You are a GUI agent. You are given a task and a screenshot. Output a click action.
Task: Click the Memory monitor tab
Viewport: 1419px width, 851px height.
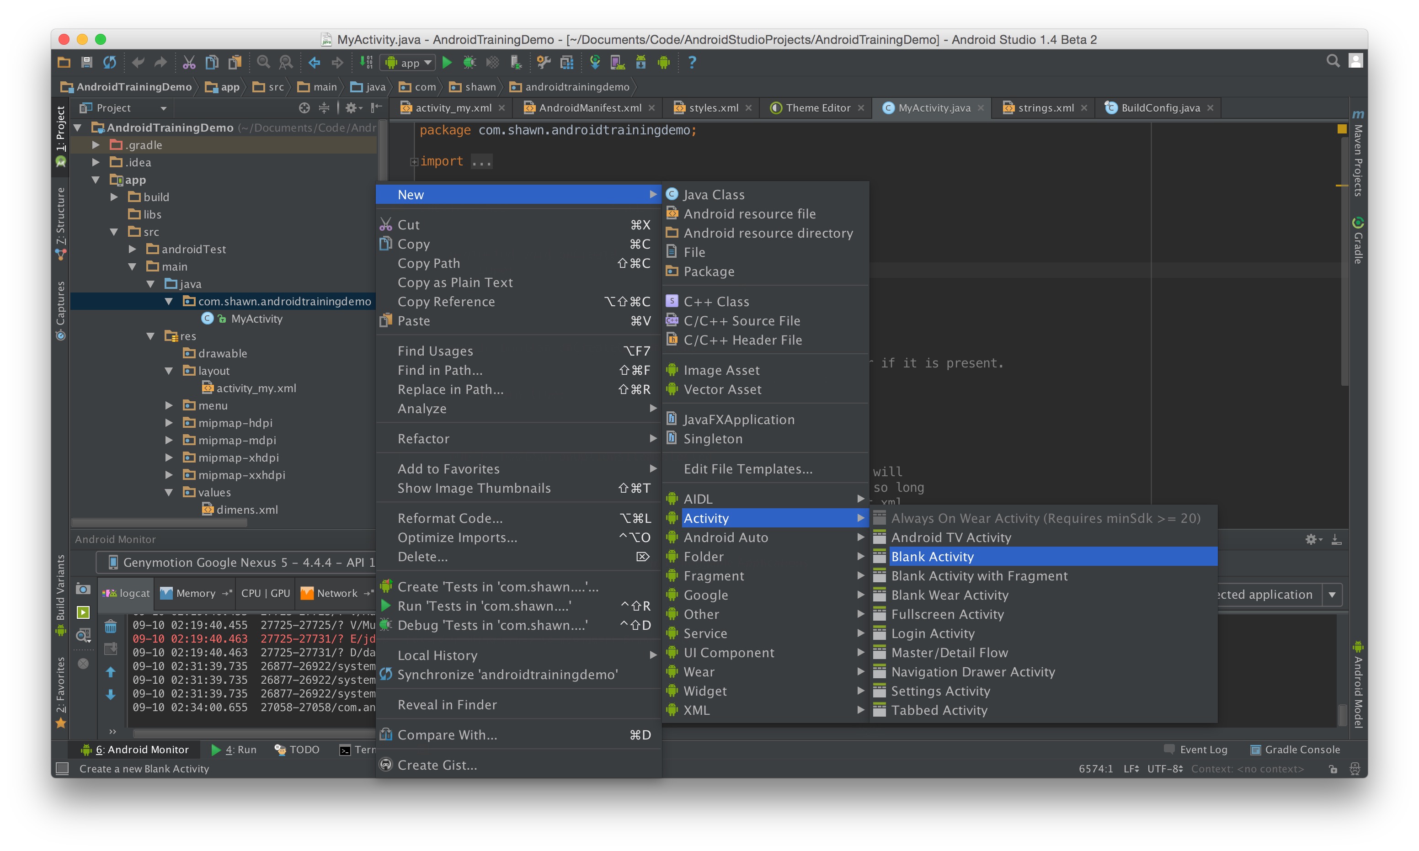click(x=195, y=593)
